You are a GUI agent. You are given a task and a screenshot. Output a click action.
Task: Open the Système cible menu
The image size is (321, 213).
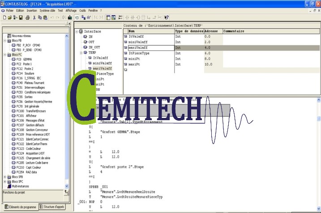click(47, 11)
